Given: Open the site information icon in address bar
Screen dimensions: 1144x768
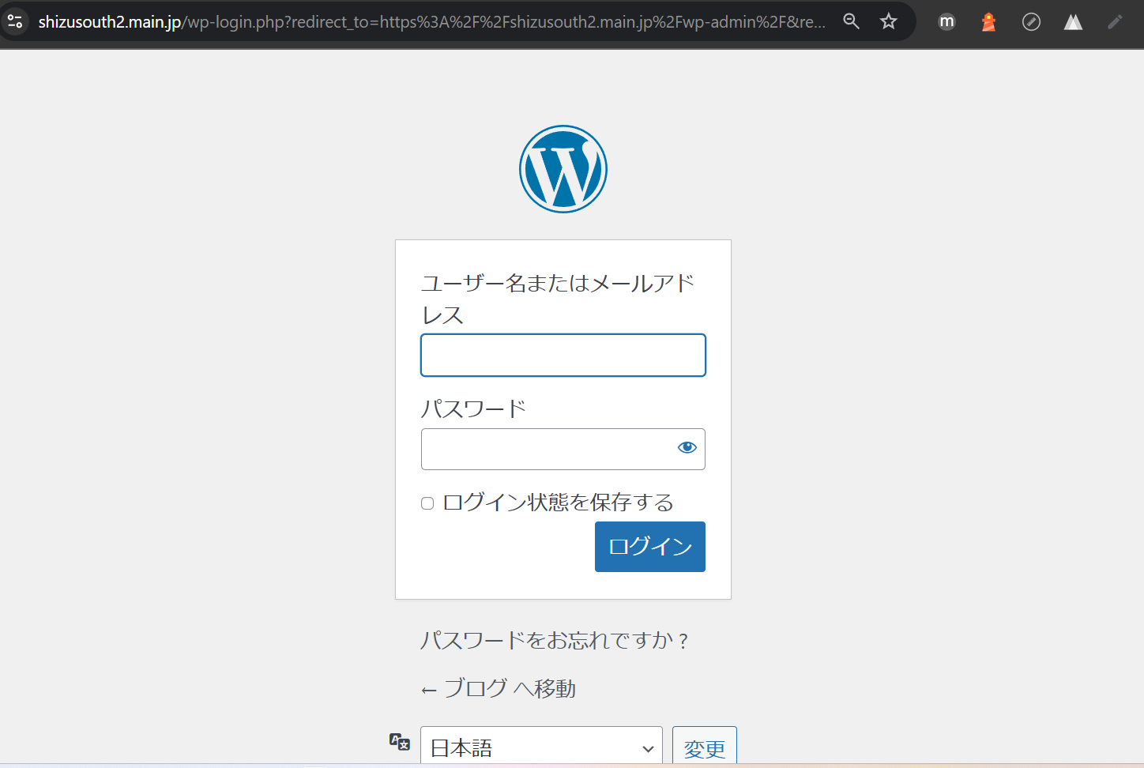Looking at the screenshot, I should pyautogui.click(x=15, y=21).
